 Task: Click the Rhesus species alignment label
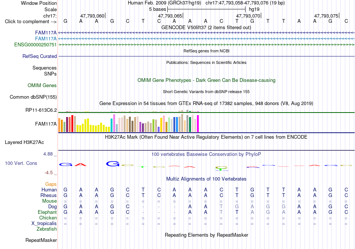pos(49,195)
